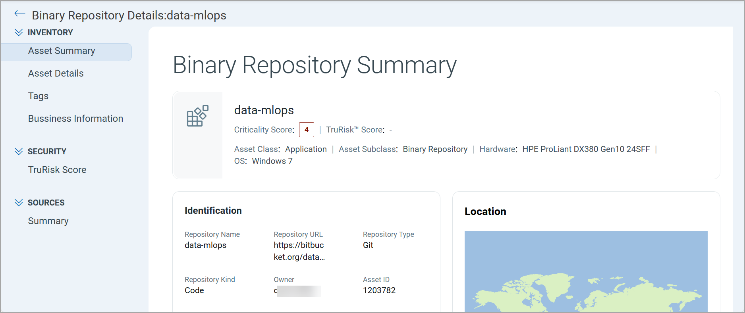Image resolution: width=745 pixels, height=313 pixels.
Task: Click the Binary Repository subclass value
Action: (x=435, y=149)
